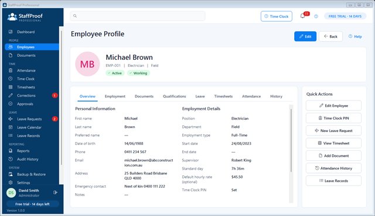375x216 pixels.
Task: Open Corrections sidebar entry
Action: (32, 96)
